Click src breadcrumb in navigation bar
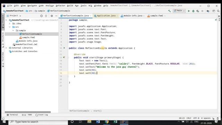Screen dimensions: 222x125 [29, 11]
